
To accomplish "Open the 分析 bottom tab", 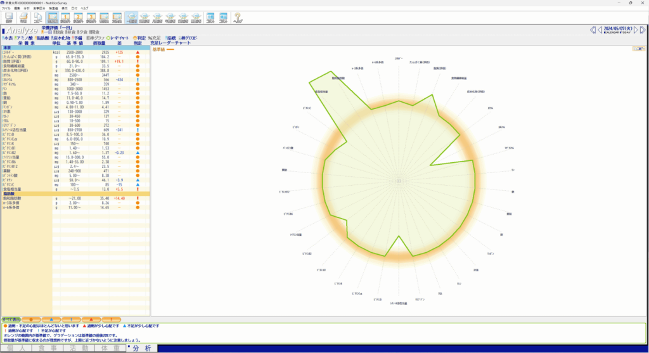I will click(141, 348).
